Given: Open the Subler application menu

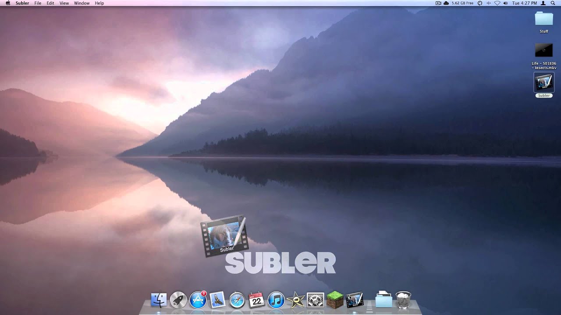Looking at the screenshot, I should click(x=22, y=3).
